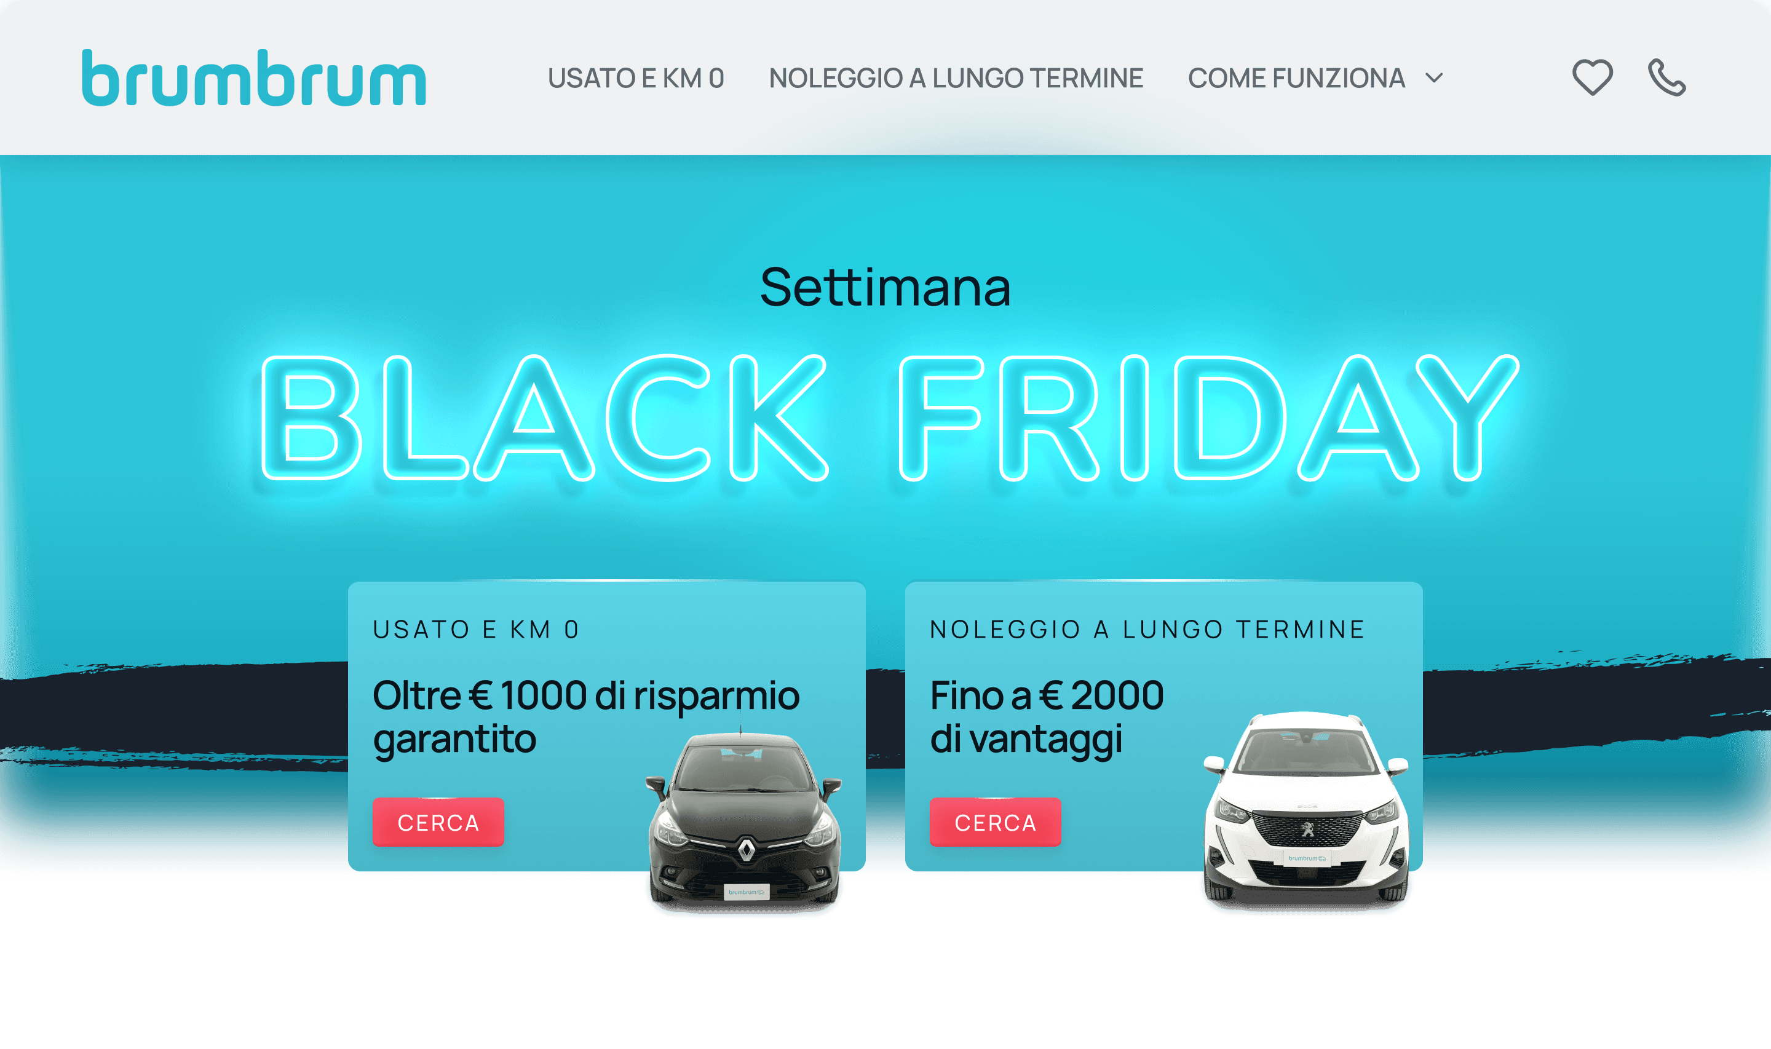This screenshot has width=1771, height=1049.
Task: Click the phone contact icon
Action: 1667,77
